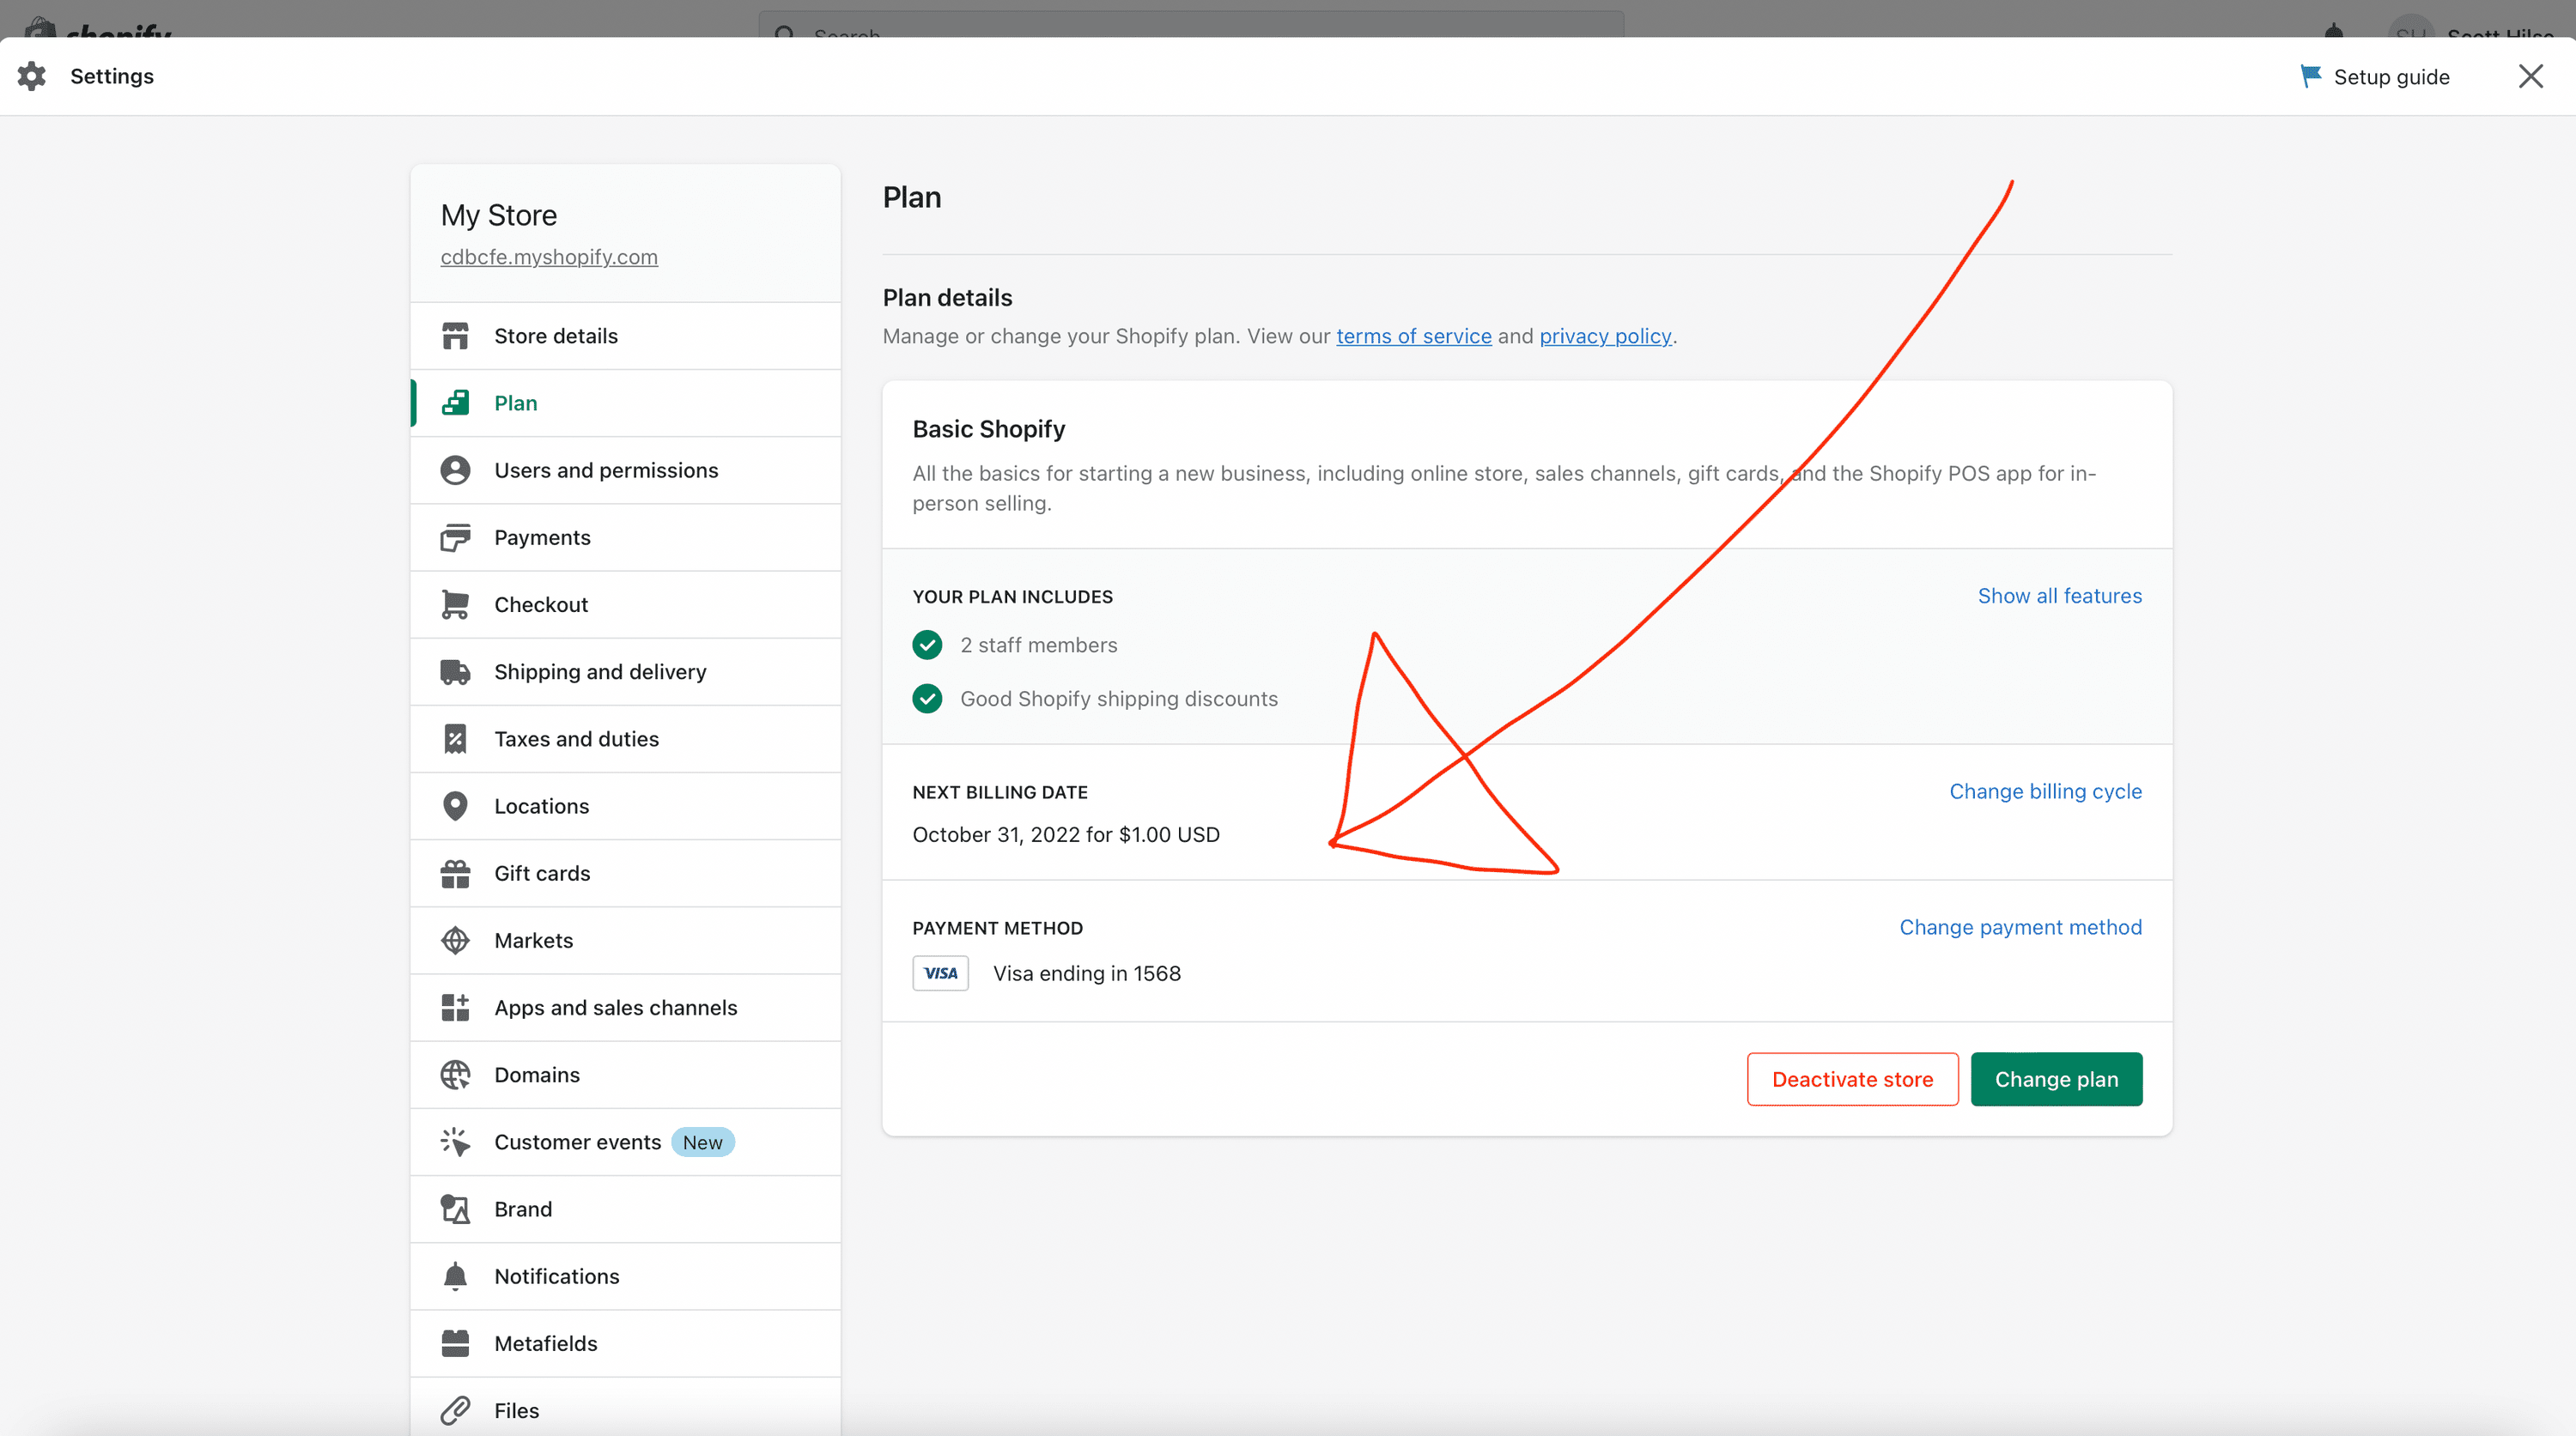Go to Taxes and duties

click(x=625, y=738)
